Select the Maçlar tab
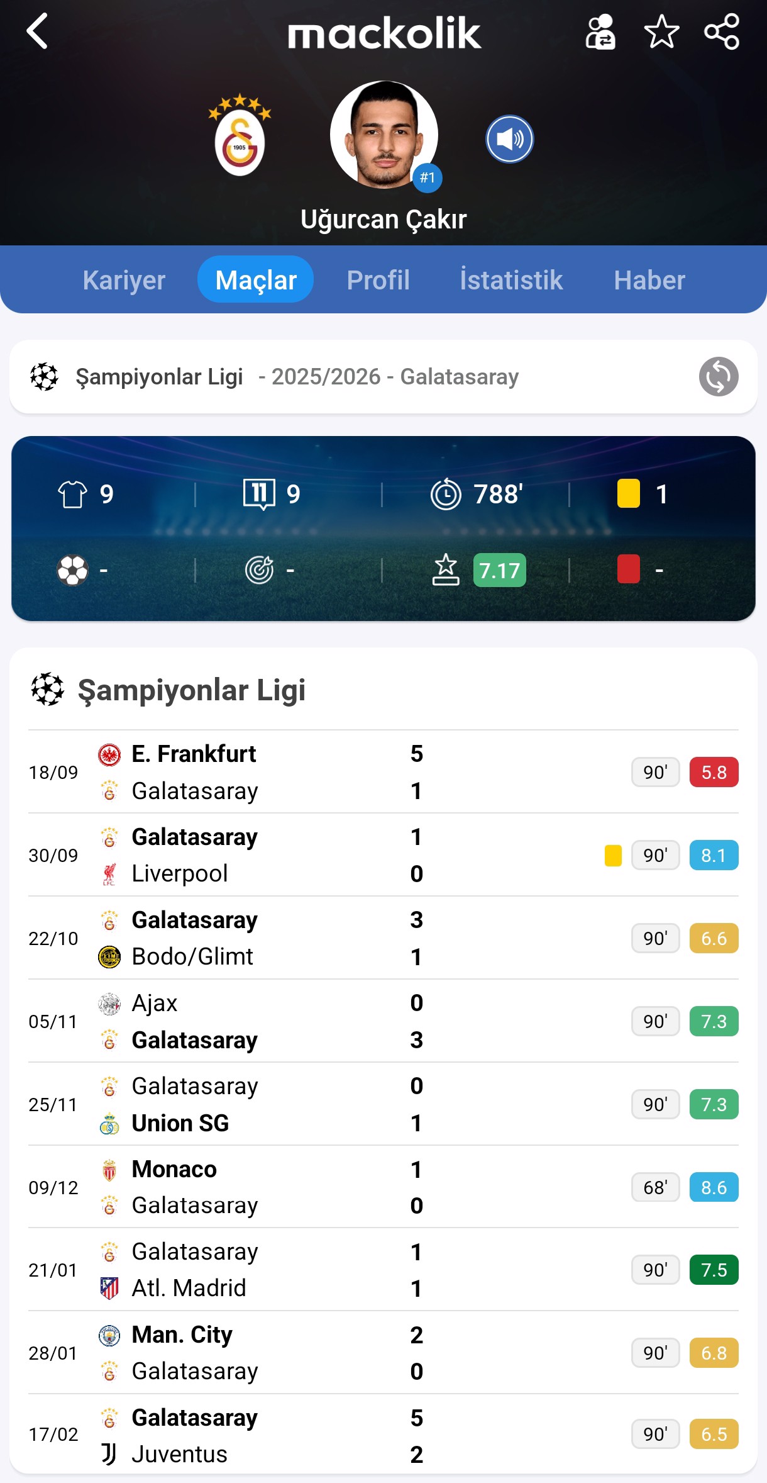The width and height of the screenshot is (767, 1483). [255, 280]
